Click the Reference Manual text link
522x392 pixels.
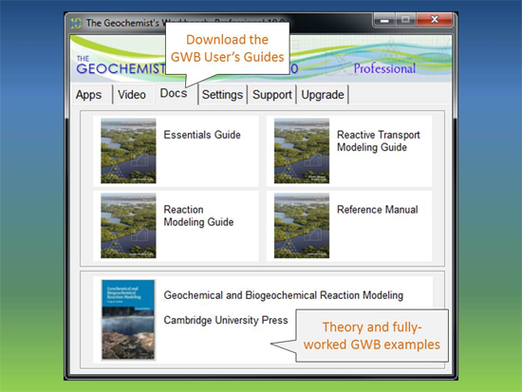[x=378, y=210]
